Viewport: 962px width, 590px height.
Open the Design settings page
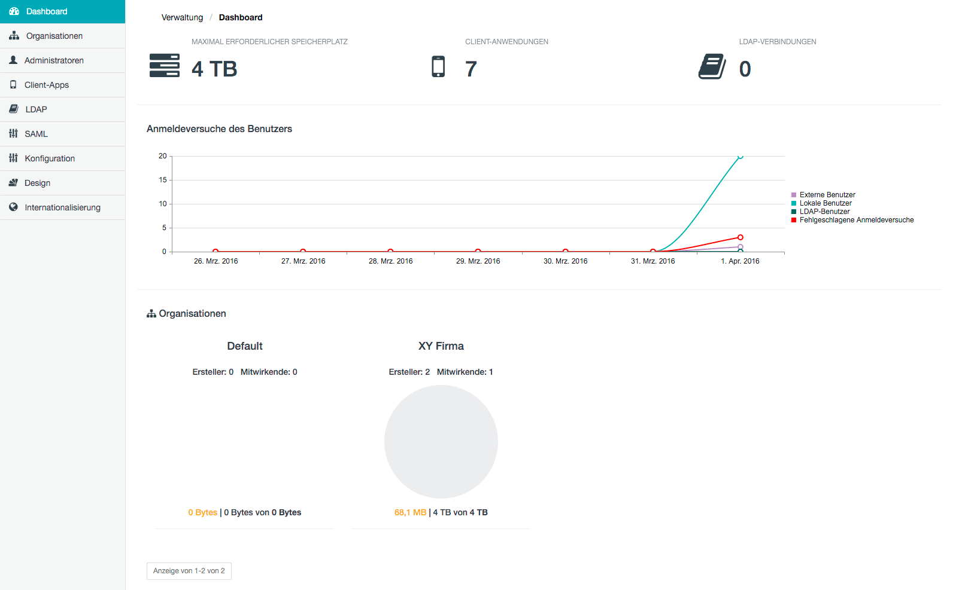[x=62, y=183]
